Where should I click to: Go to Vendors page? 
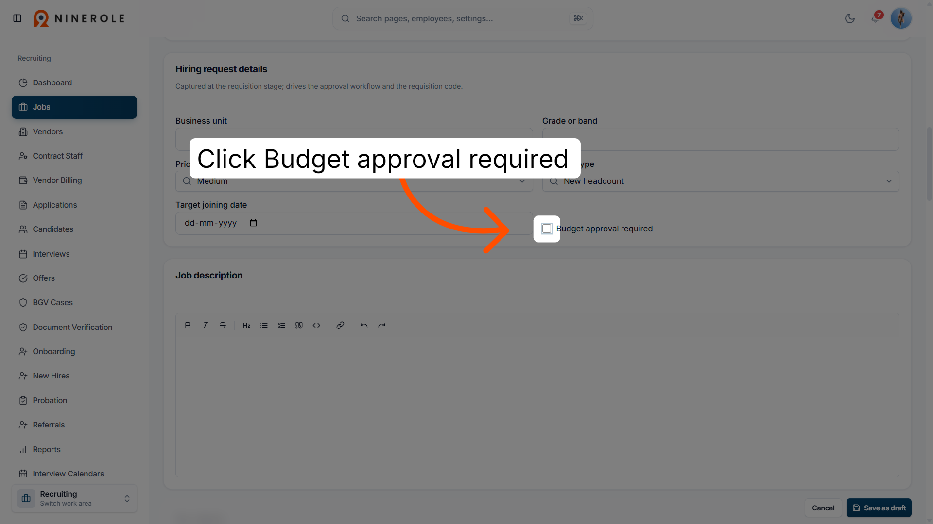74,131
